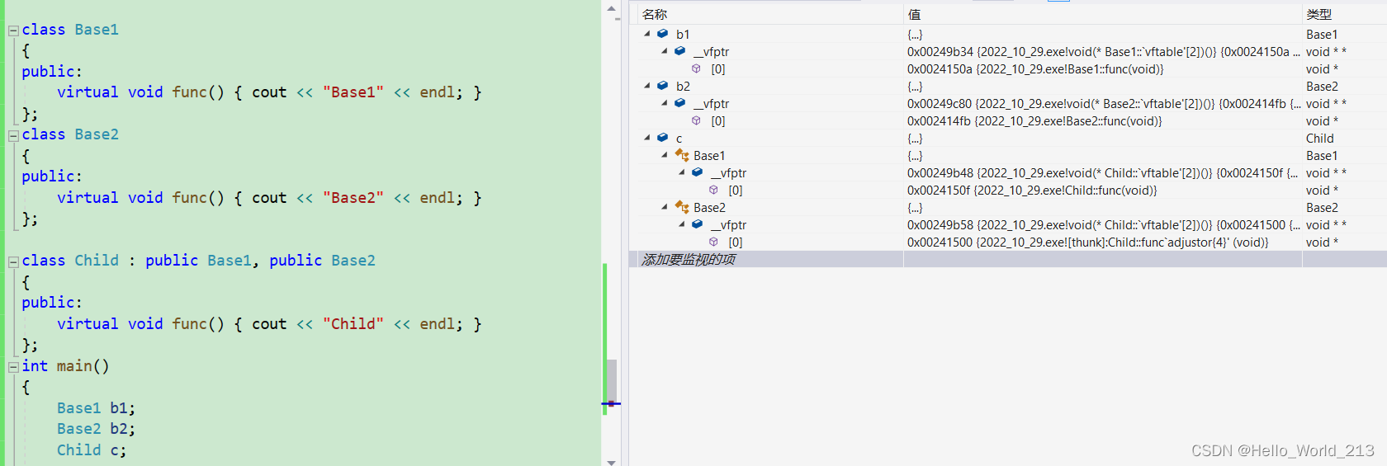Collapse the c watch variable
The height and width of the screenshot is (466, 1387).
647,138
